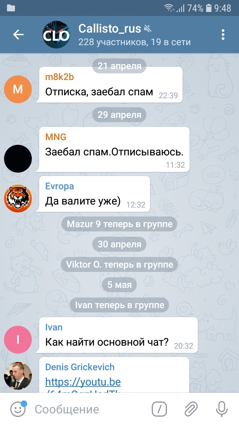Open group info via Callisto_rus title
Image resolution: width=239 pixels, height=425 pixels.
tap(110, 29)
